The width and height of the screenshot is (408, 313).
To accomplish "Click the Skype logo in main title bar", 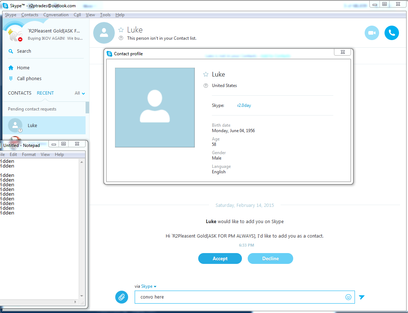I will 5,5.
